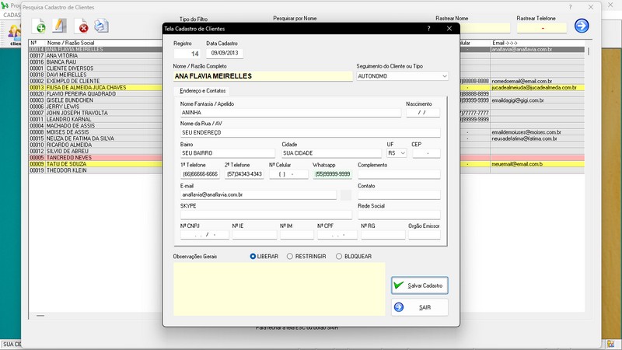
Task: Click the E-mail input field
Action: [258, 195]
